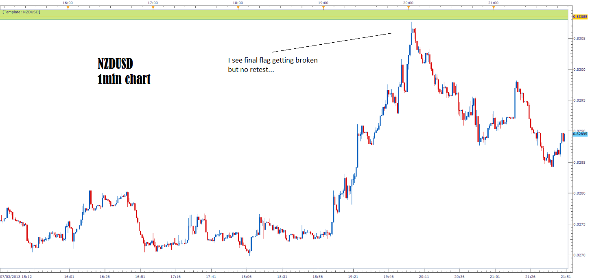Select the green resistance zone band
590x280 pixels.
285,15
